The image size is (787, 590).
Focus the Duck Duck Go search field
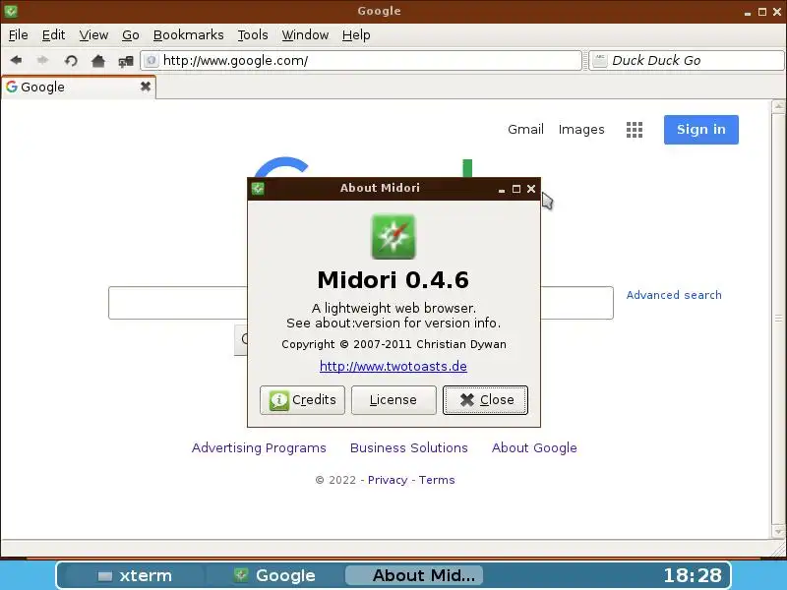pos(686,61)
